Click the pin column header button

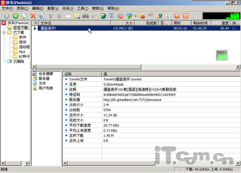35,23
